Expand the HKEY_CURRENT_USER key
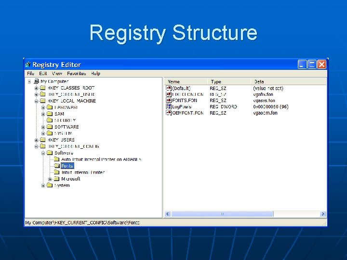Screen dimensions: 347x260 point(36,94)
